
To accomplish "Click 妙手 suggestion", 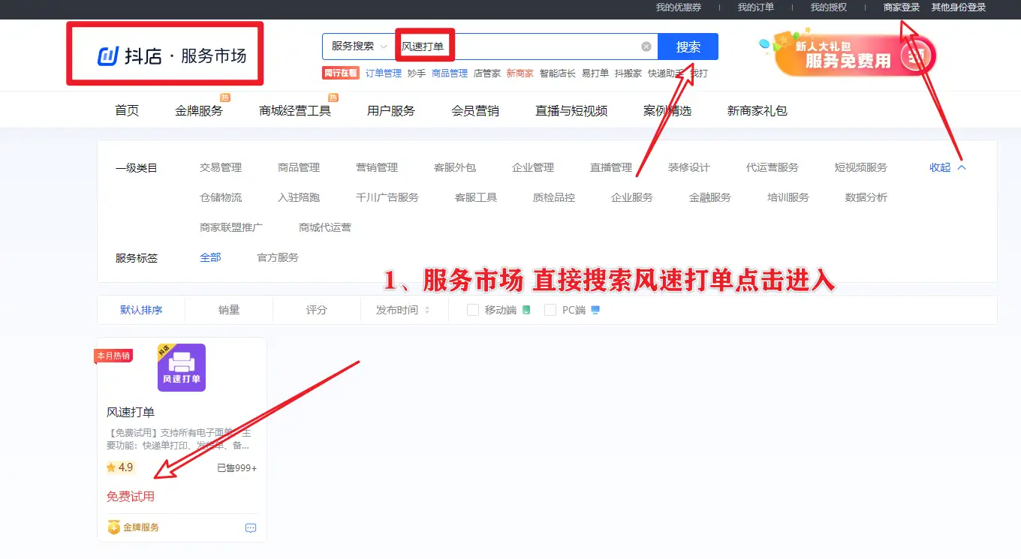I will [417, 74].
